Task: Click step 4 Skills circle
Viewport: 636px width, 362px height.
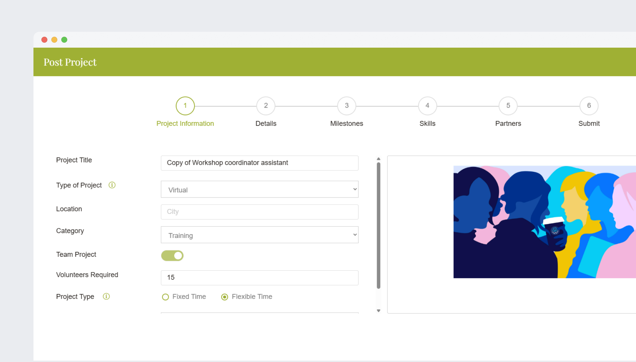Action: [x=427, y=106]
